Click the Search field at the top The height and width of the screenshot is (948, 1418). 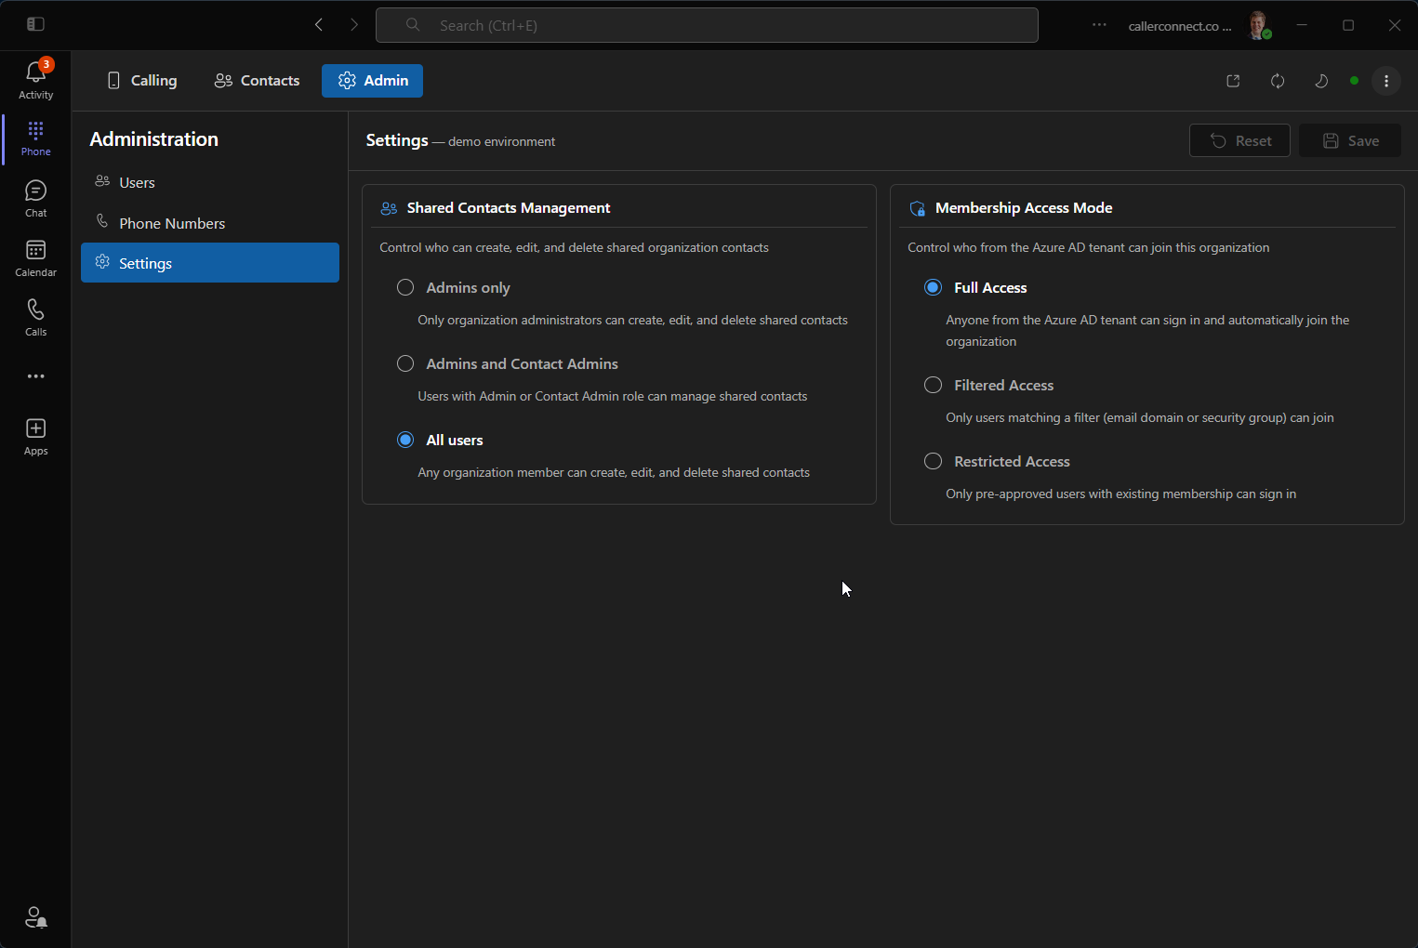[x=707, y=25]
